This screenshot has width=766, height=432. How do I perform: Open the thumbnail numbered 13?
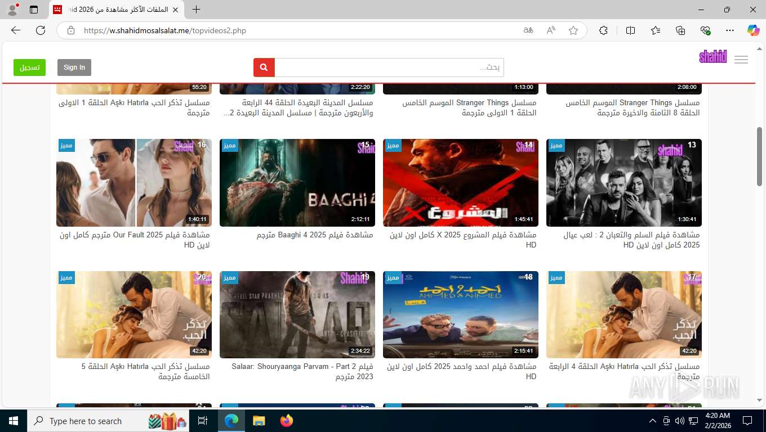pos(624,183)
